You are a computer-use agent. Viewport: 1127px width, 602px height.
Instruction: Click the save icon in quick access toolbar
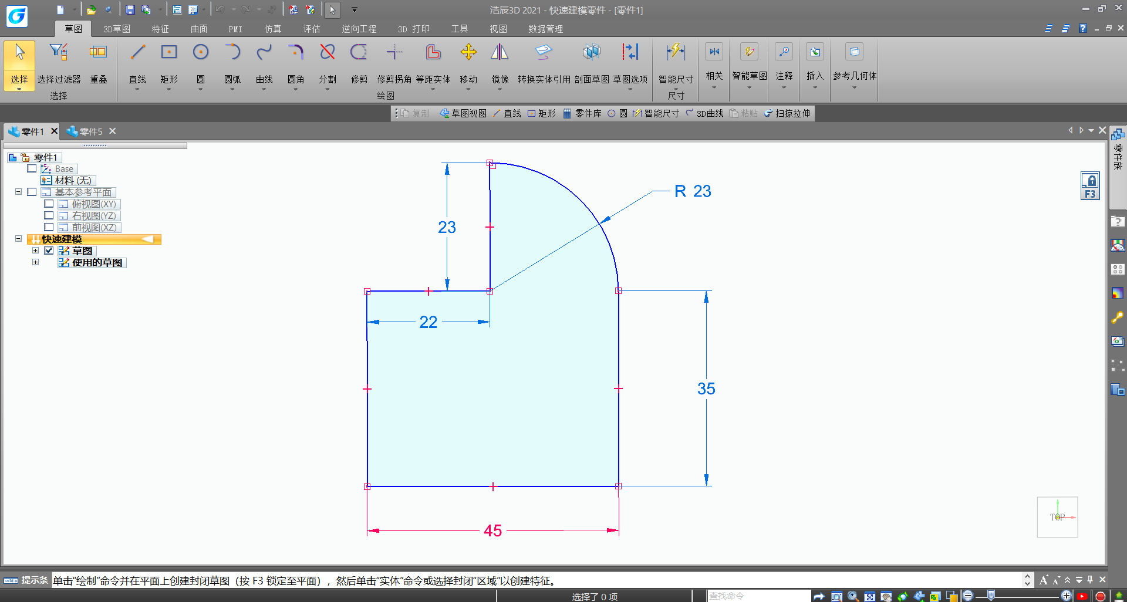[130, 9]
